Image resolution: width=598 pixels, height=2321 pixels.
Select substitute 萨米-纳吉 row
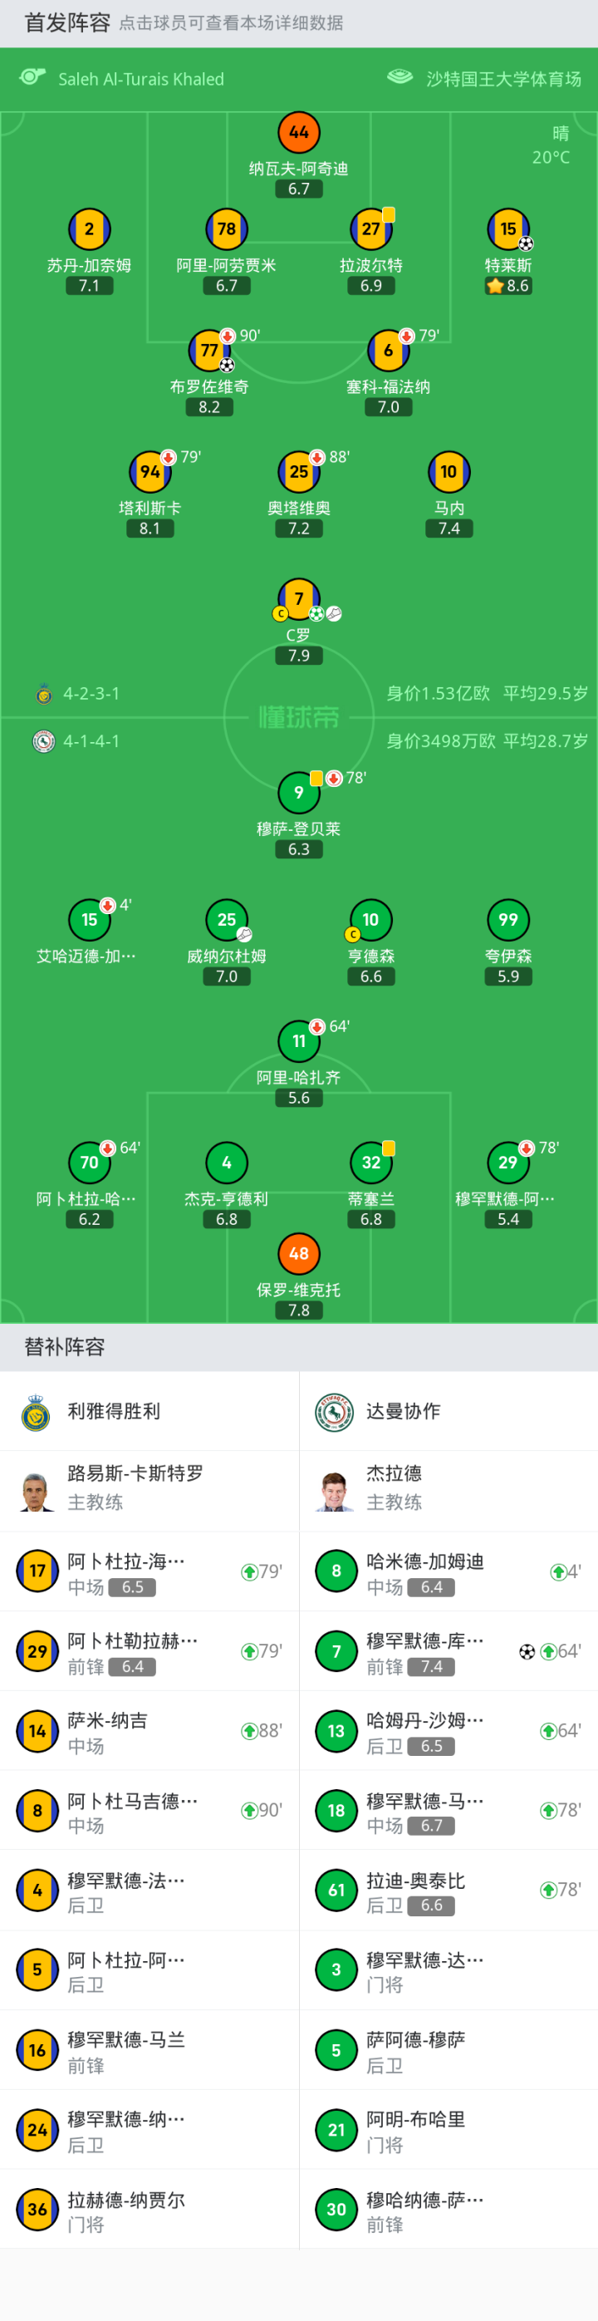coord(149,1731)
